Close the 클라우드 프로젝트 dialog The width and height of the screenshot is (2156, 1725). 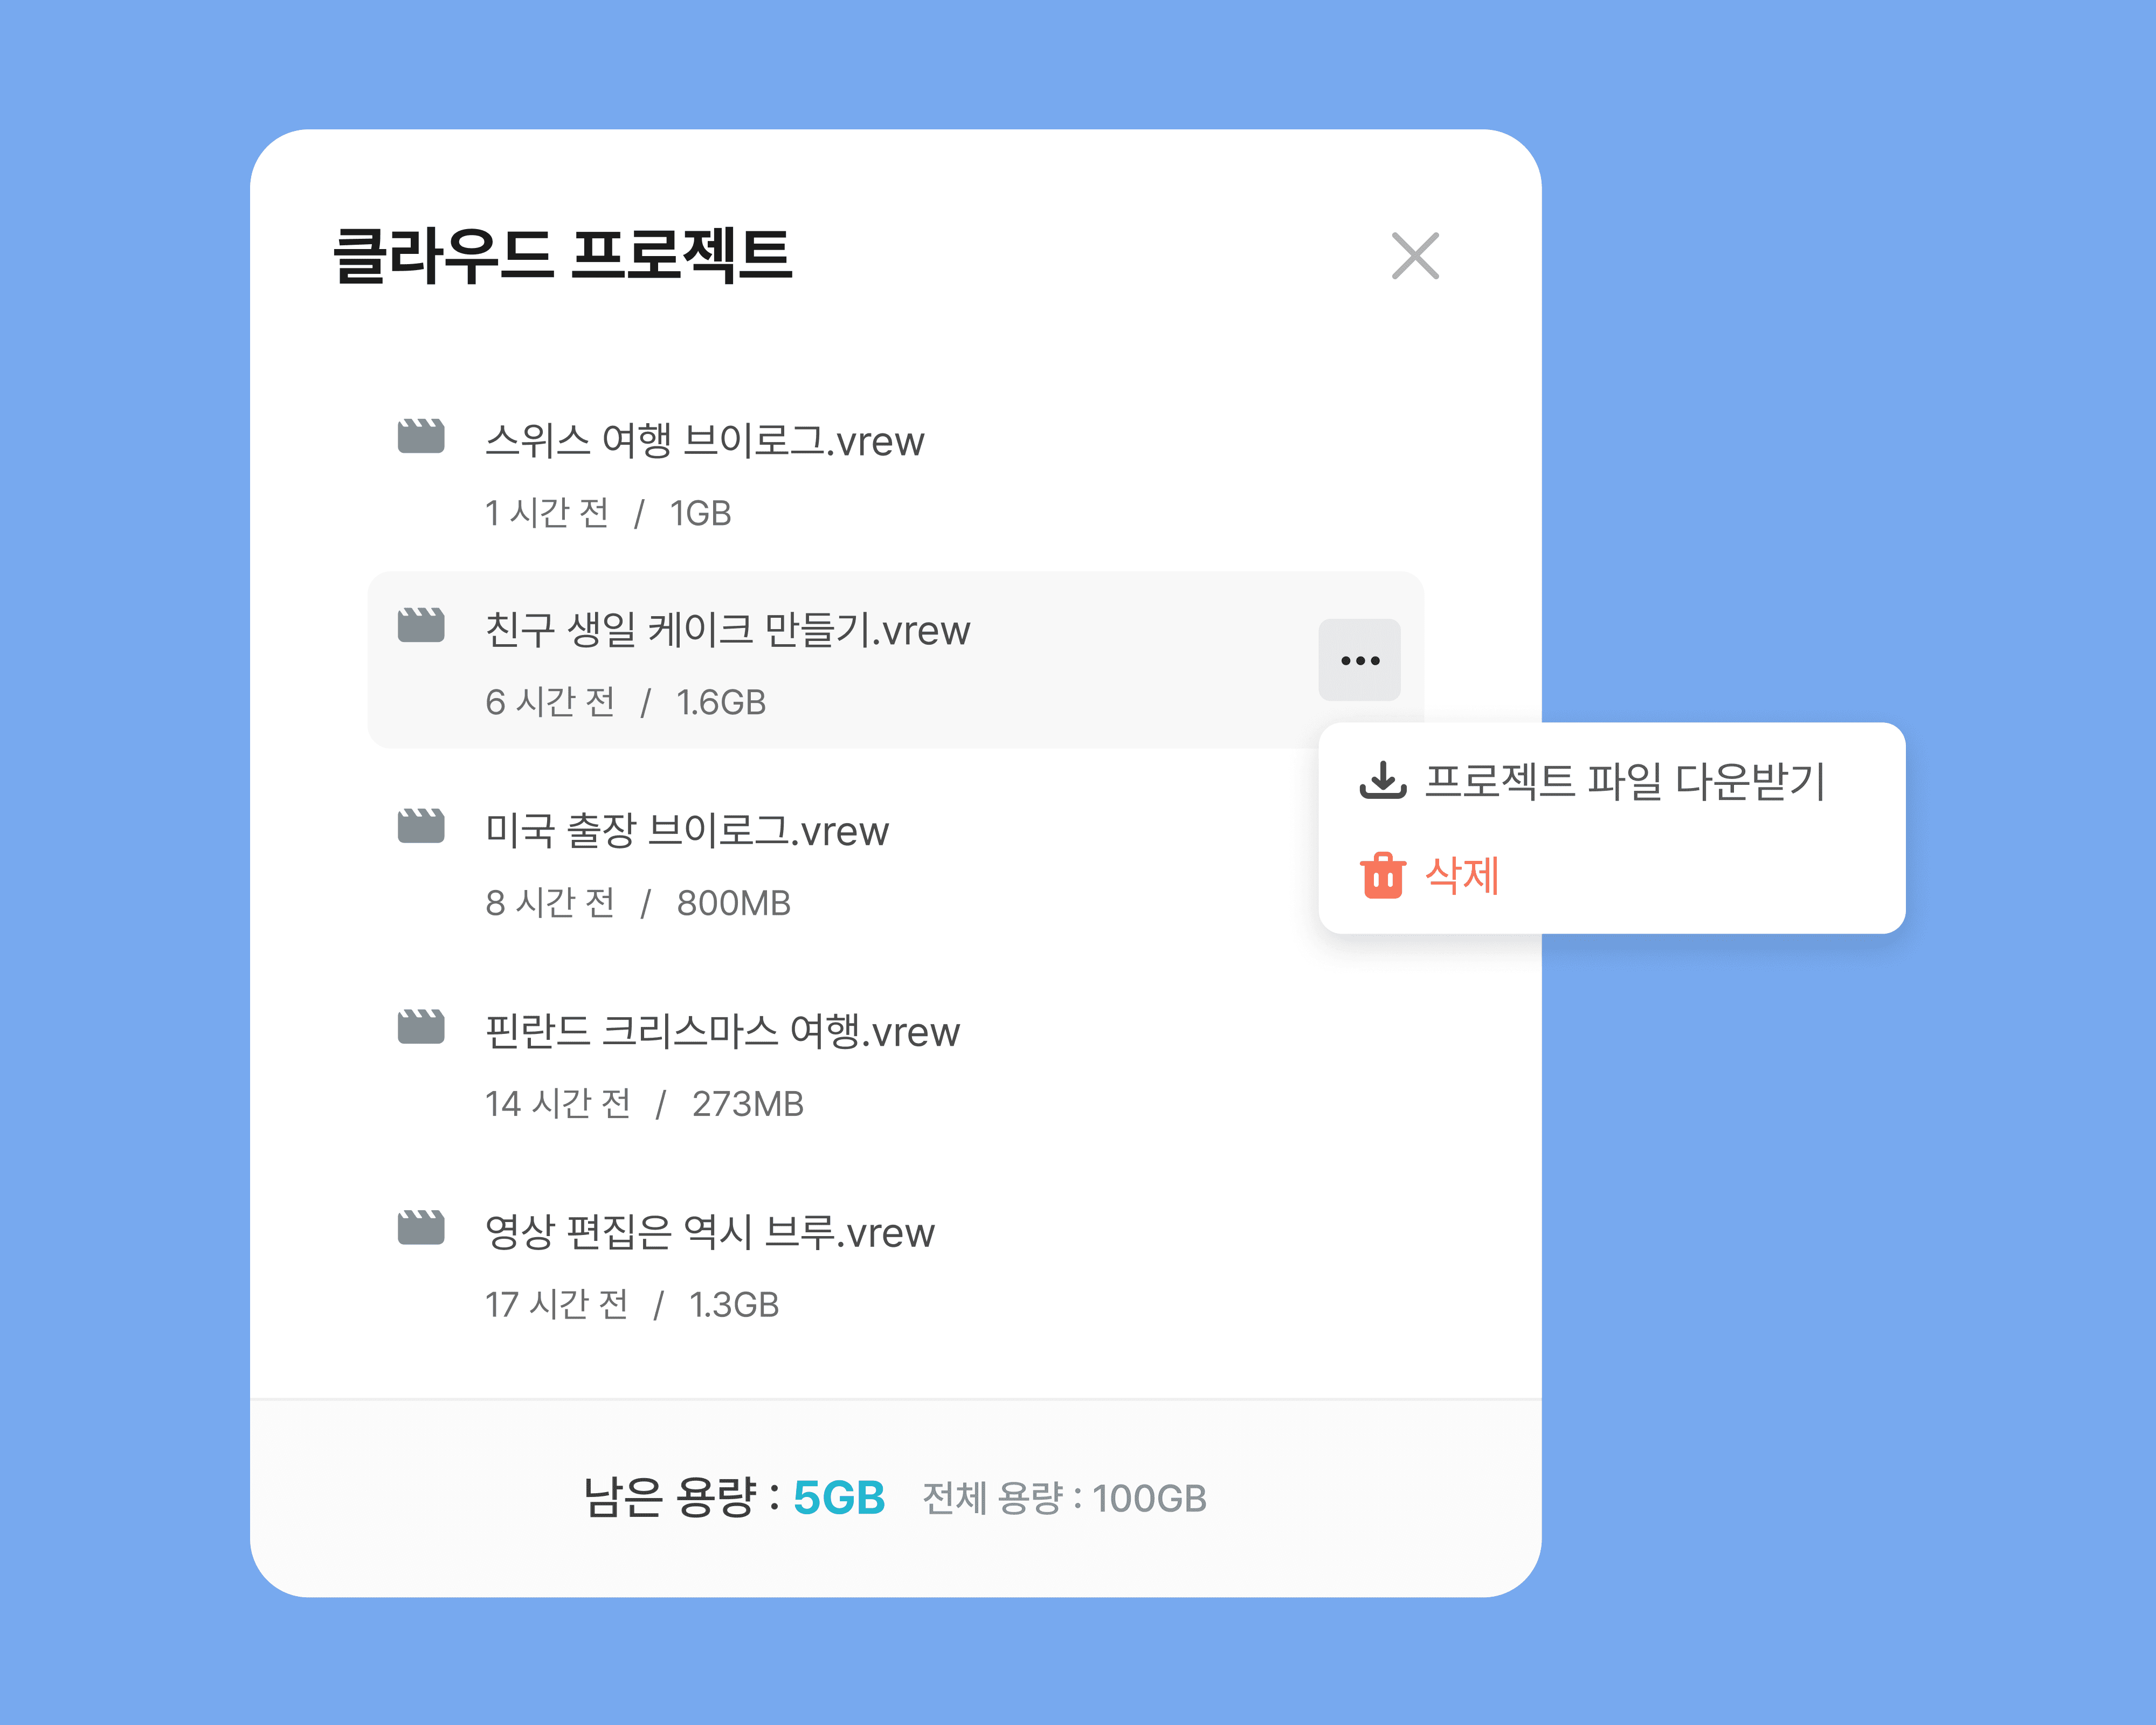tap(1415, 256)
